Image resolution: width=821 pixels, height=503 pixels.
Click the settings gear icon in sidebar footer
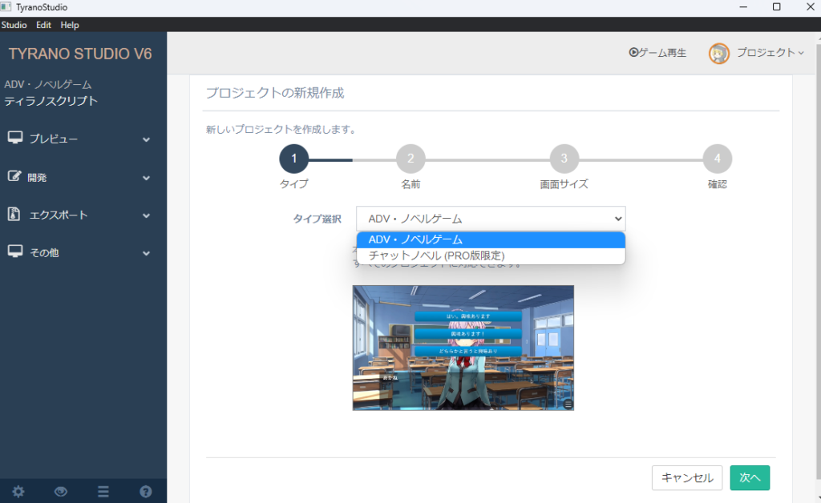point(18,492)
